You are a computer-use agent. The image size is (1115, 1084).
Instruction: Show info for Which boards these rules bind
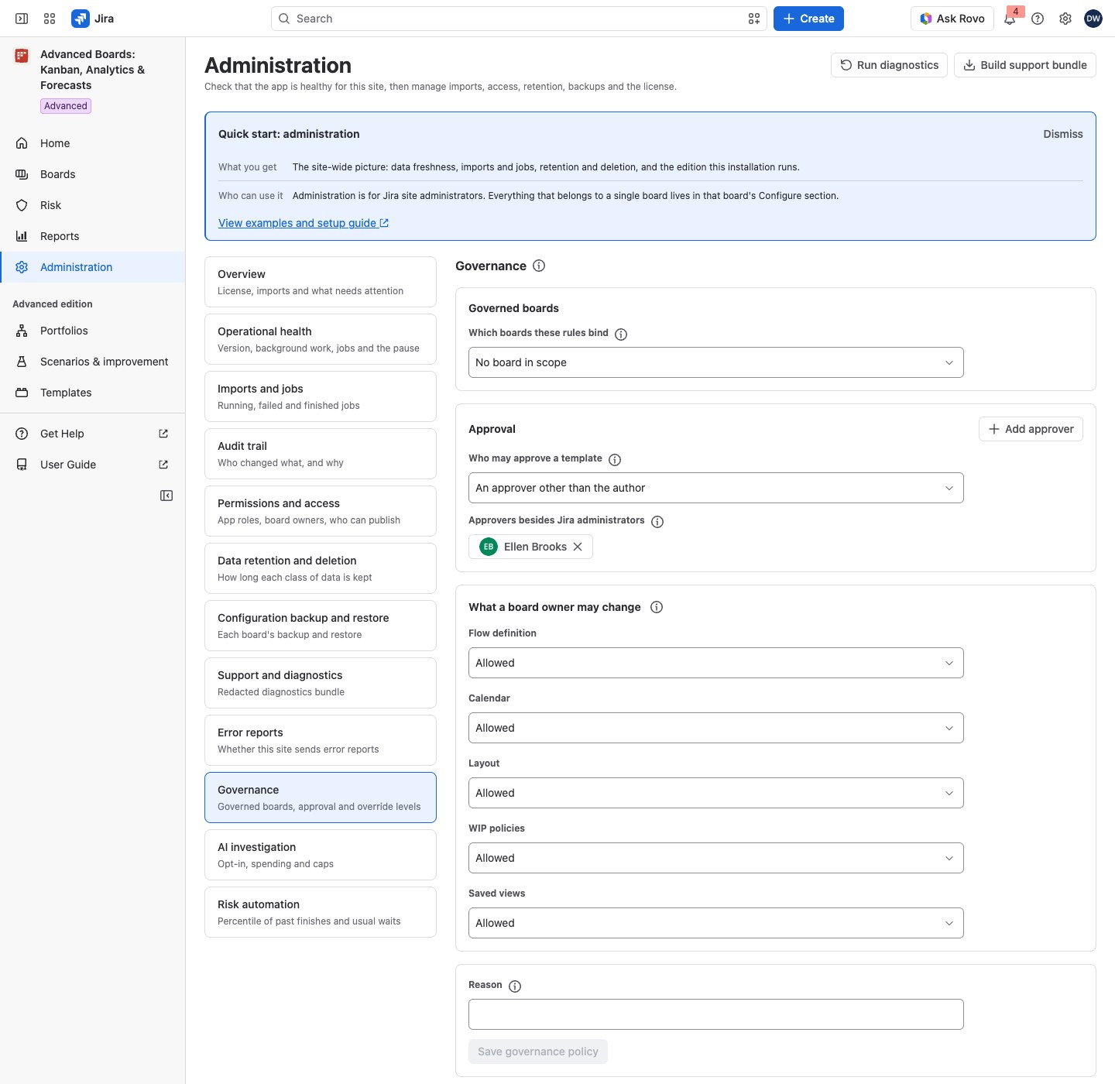(x=621, y=334)
